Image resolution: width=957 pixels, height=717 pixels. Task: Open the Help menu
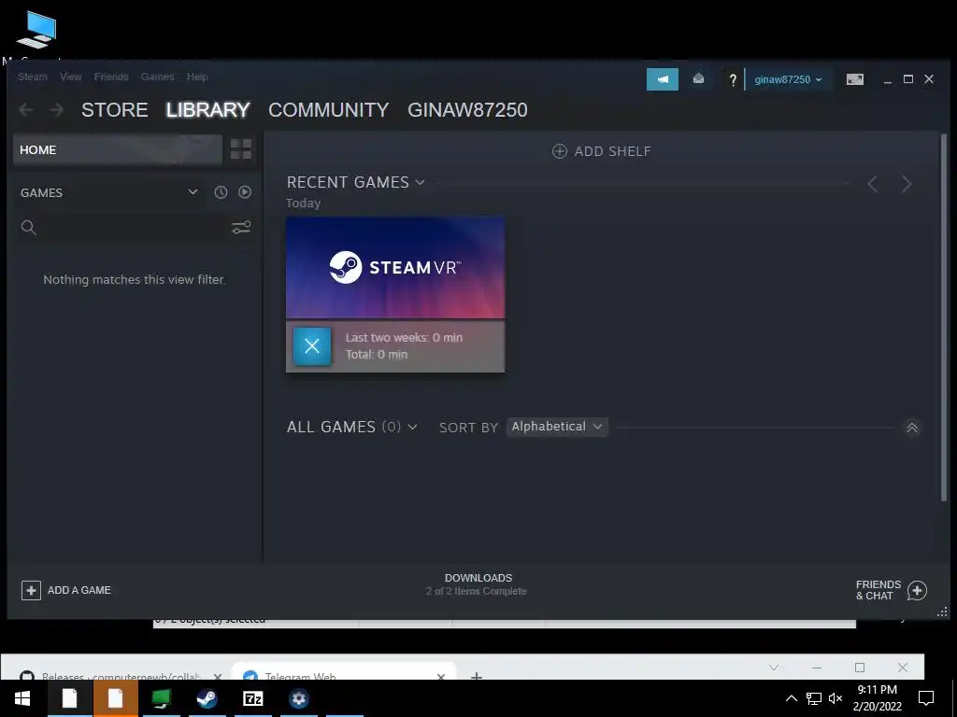tap(197, 77)
